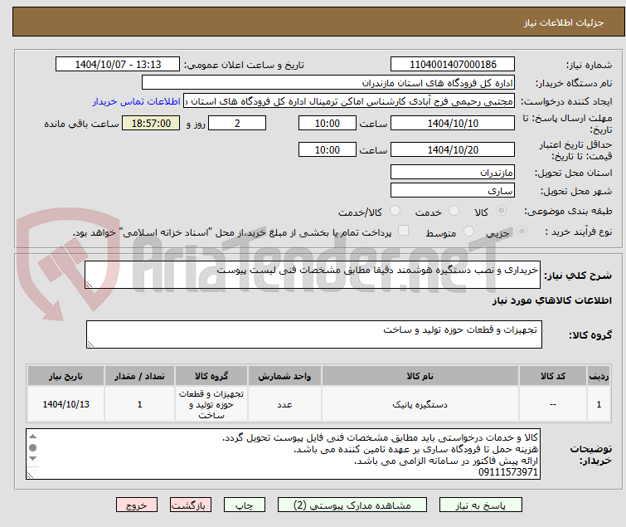Click the need date cell 1404/10/13
This screenshot has width=626, height=527.
pyautogui.click(x=66, y=404)
